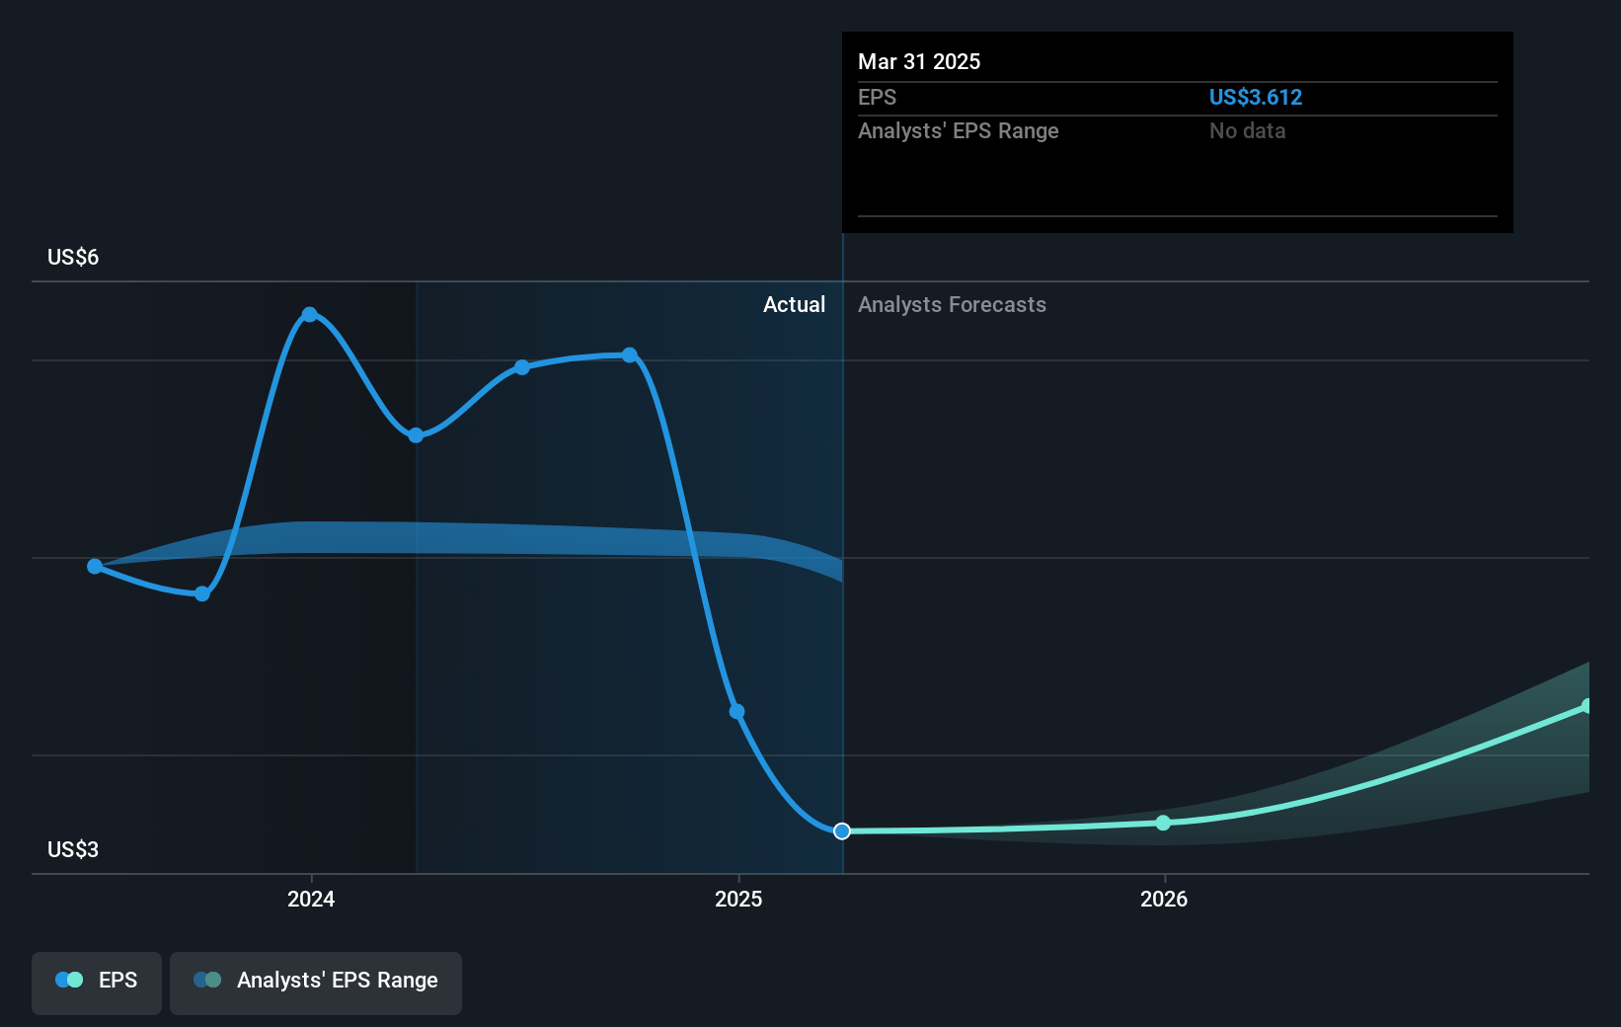Click the final forecast EPS data point
Image resolution: width=1621 pixels, height=1027 pixels.
click(1586, 706)
